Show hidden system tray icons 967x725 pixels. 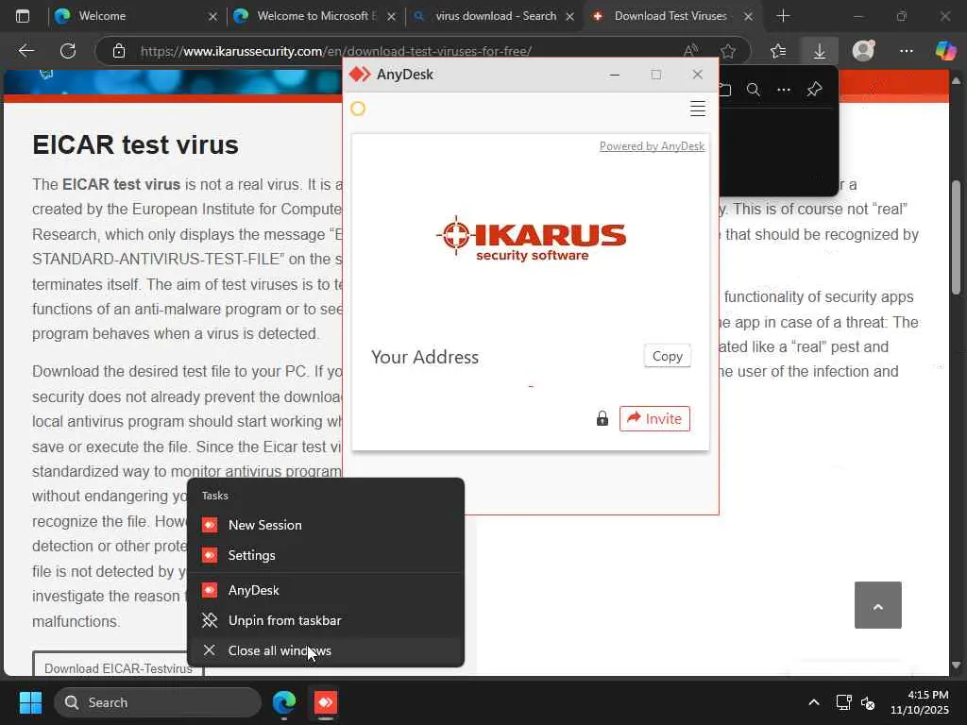[814, 702]
